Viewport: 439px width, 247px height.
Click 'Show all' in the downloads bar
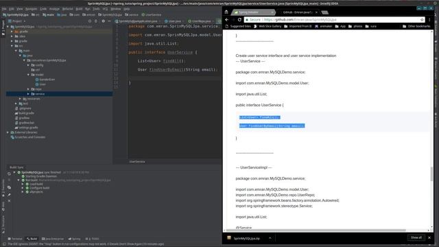pyautogui.click(x=416, y=238)
